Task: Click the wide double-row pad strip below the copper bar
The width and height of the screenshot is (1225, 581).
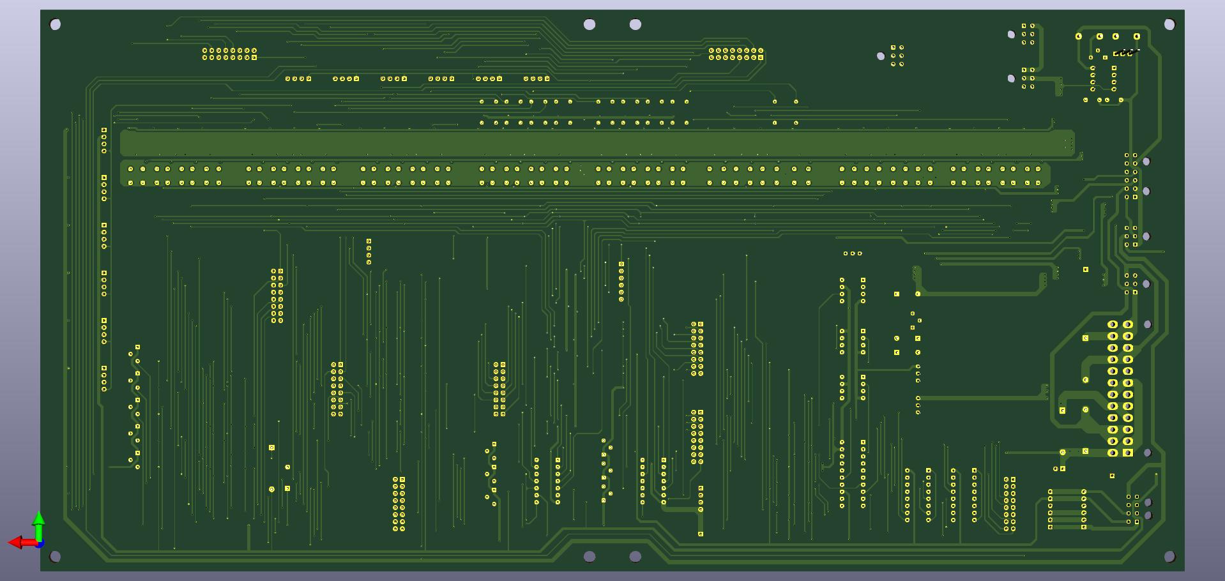Action: [584, 176]
